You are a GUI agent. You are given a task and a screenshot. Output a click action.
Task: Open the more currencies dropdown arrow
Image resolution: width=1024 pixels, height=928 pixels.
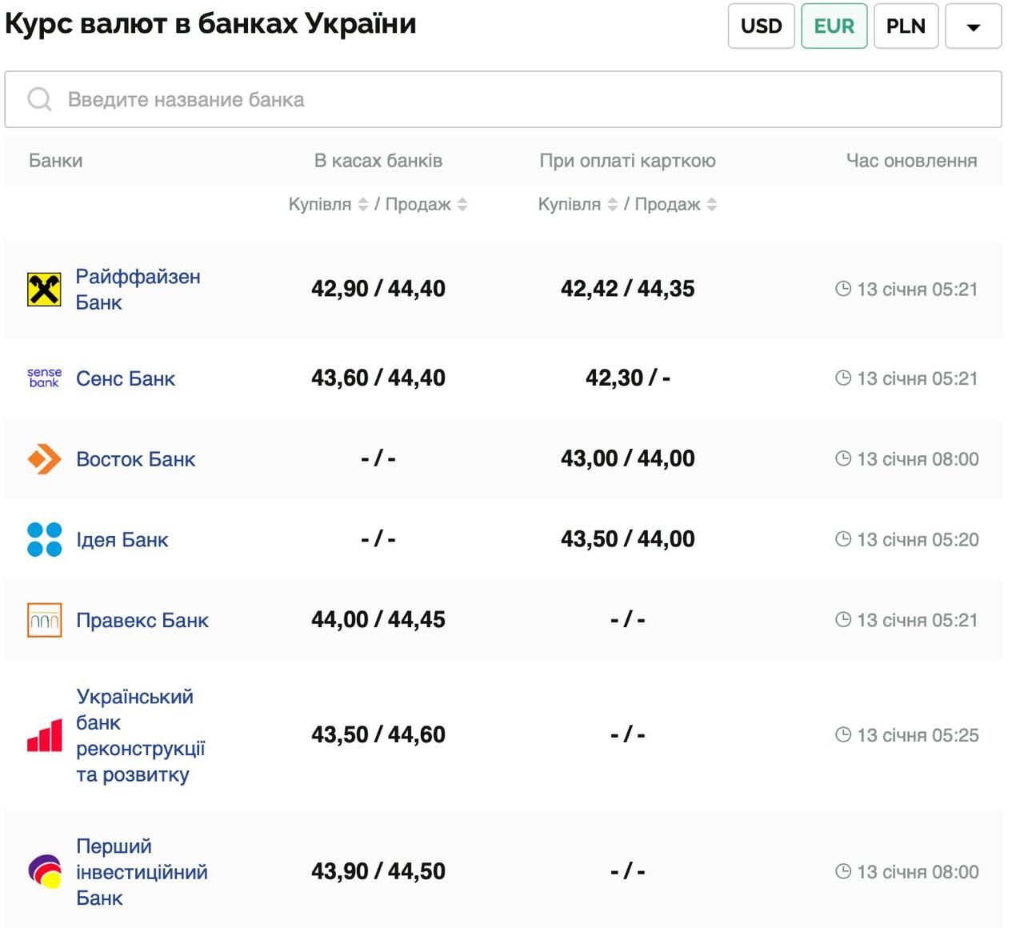[x=973, y=26]
